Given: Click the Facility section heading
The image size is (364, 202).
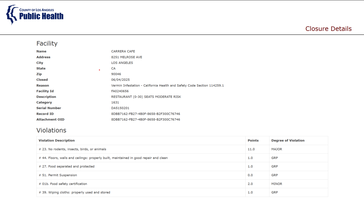Looking at the screenshot, I should pyautogui.click(x=47, y=43).
